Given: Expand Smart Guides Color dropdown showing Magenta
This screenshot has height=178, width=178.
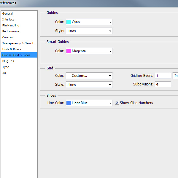Looking at the screenshot, I should point(89,51).
